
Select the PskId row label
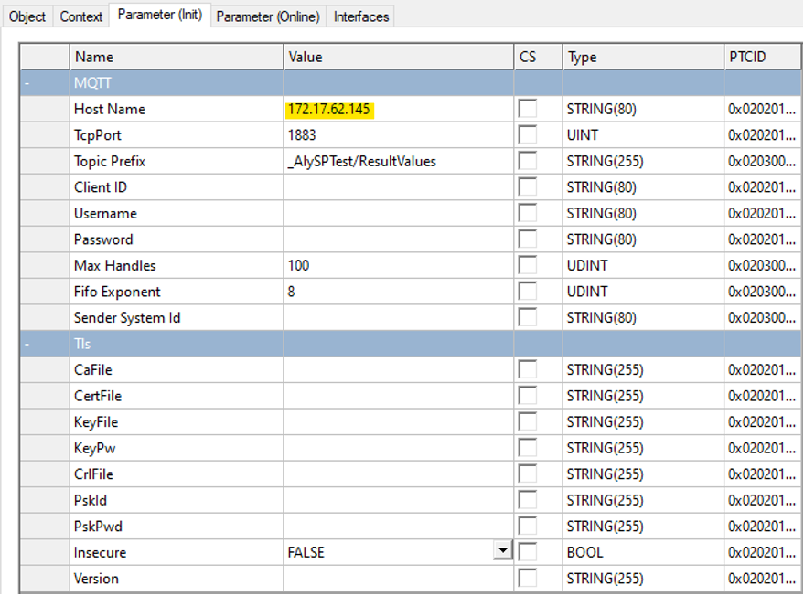tap(91, 500)
